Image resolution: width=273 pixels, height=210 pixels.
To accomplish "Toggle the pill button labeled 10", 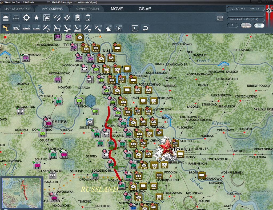I will pyautogui.click(x=259, y=26).
